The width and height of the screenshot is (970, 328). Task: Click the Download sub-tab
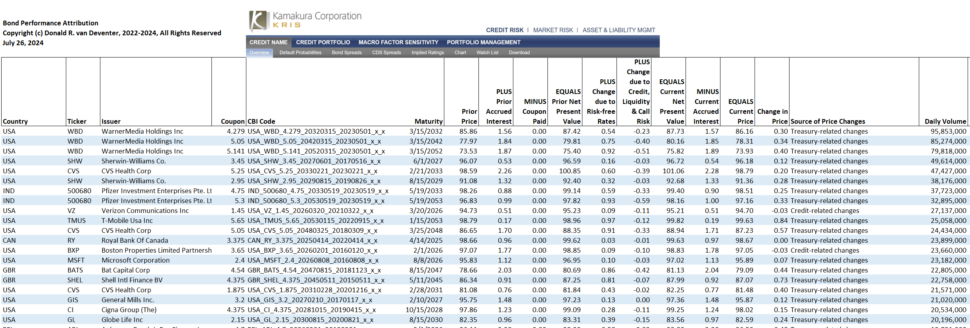tap(519, 53)
